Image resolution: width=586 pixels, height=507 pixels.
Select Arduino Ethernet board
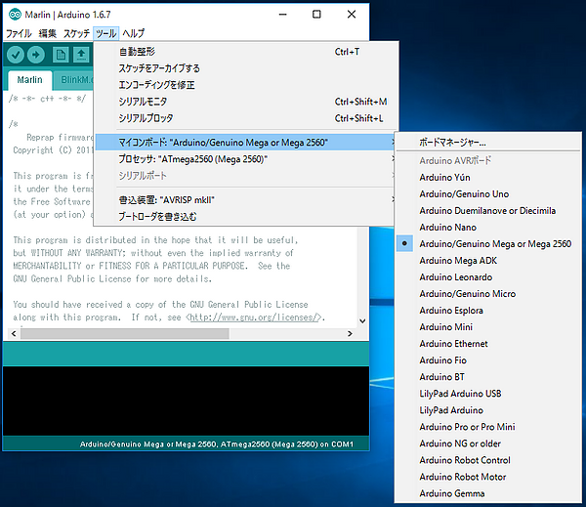coord(488,344)
